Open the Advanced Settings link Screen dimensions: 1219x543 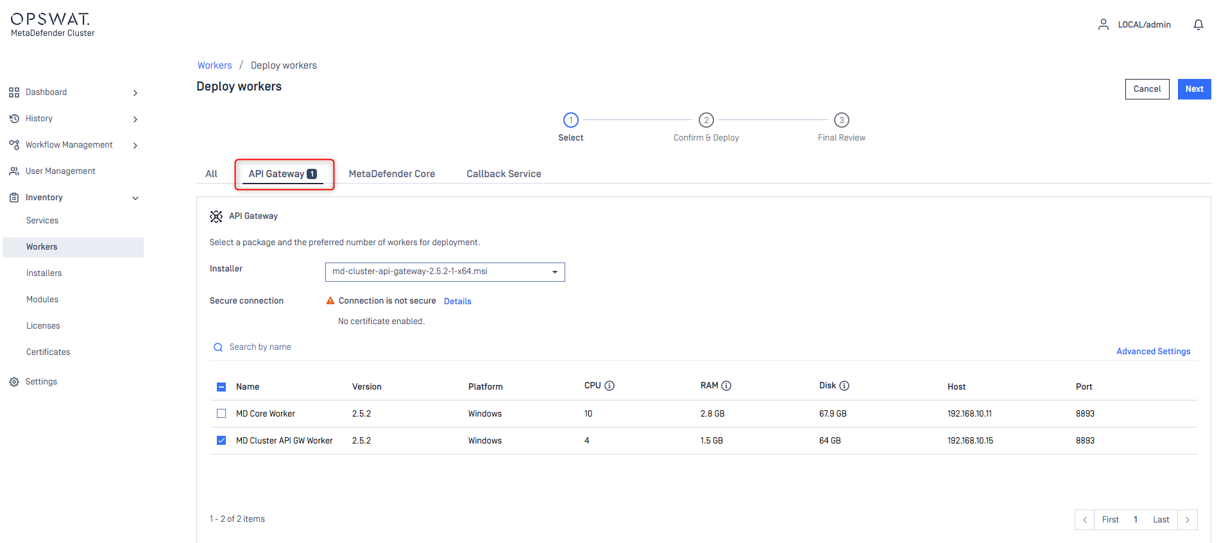(x=1153, y=352)
